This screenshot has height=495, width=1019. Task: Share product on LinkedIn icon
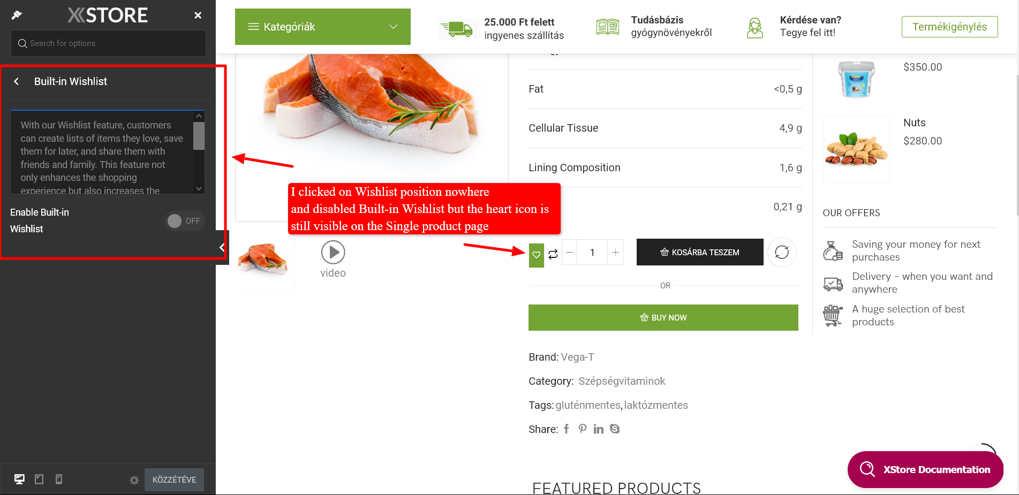pos(599,429)
